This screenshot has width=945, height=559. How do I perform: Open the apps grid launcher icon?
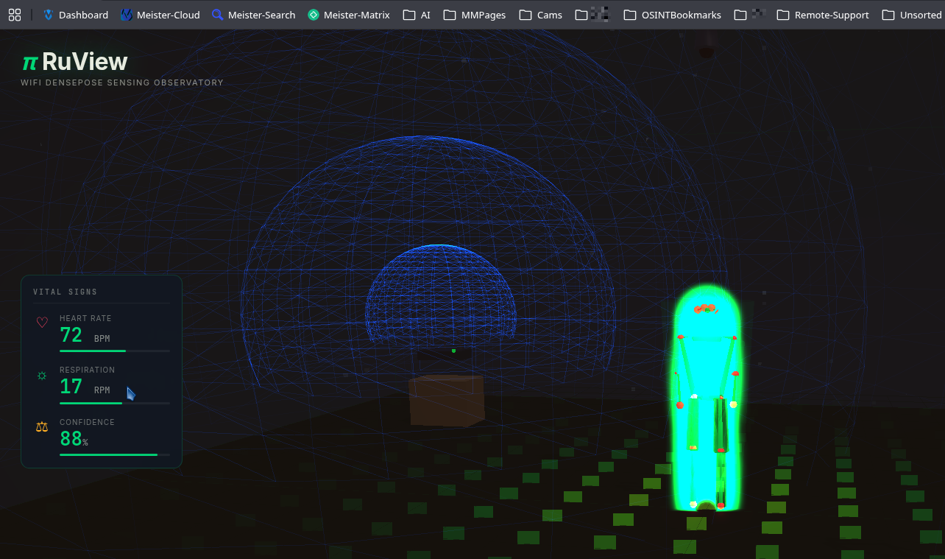[15, 15]
